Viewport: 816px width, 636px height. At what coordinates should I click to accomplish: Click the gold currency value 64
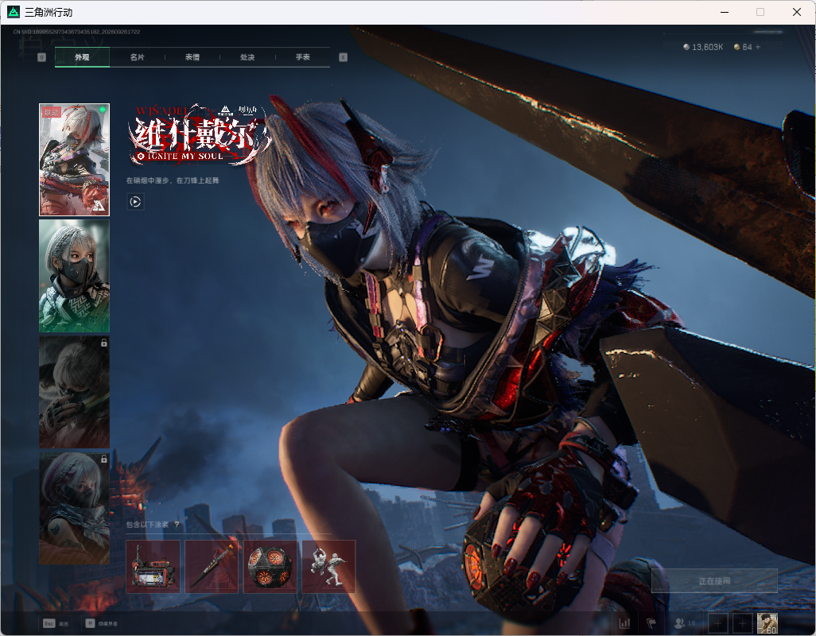748,47
